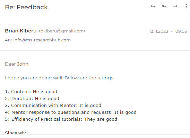Click recipient info@ms-researchhub.com address

pyautogui.click(x=42, y=40)
